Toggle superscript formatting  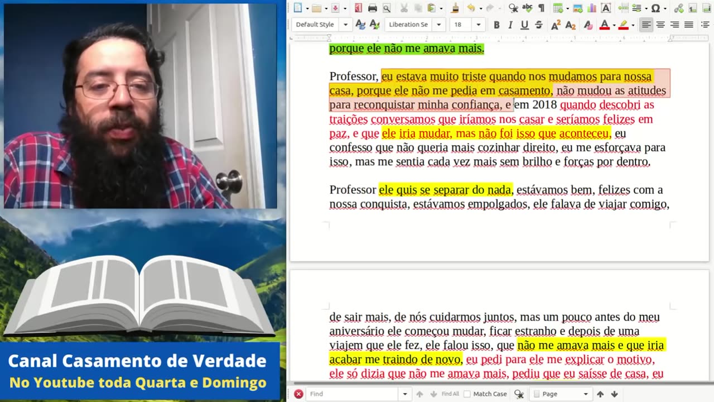pyautogui.click(x=556, y=25)
